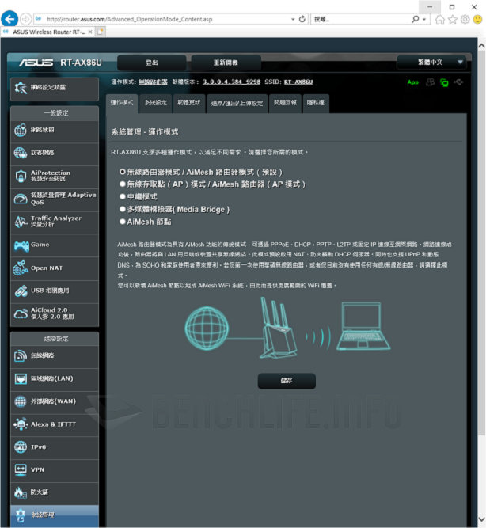Switch to the 隱私權 tab

(x=316, y=103)
